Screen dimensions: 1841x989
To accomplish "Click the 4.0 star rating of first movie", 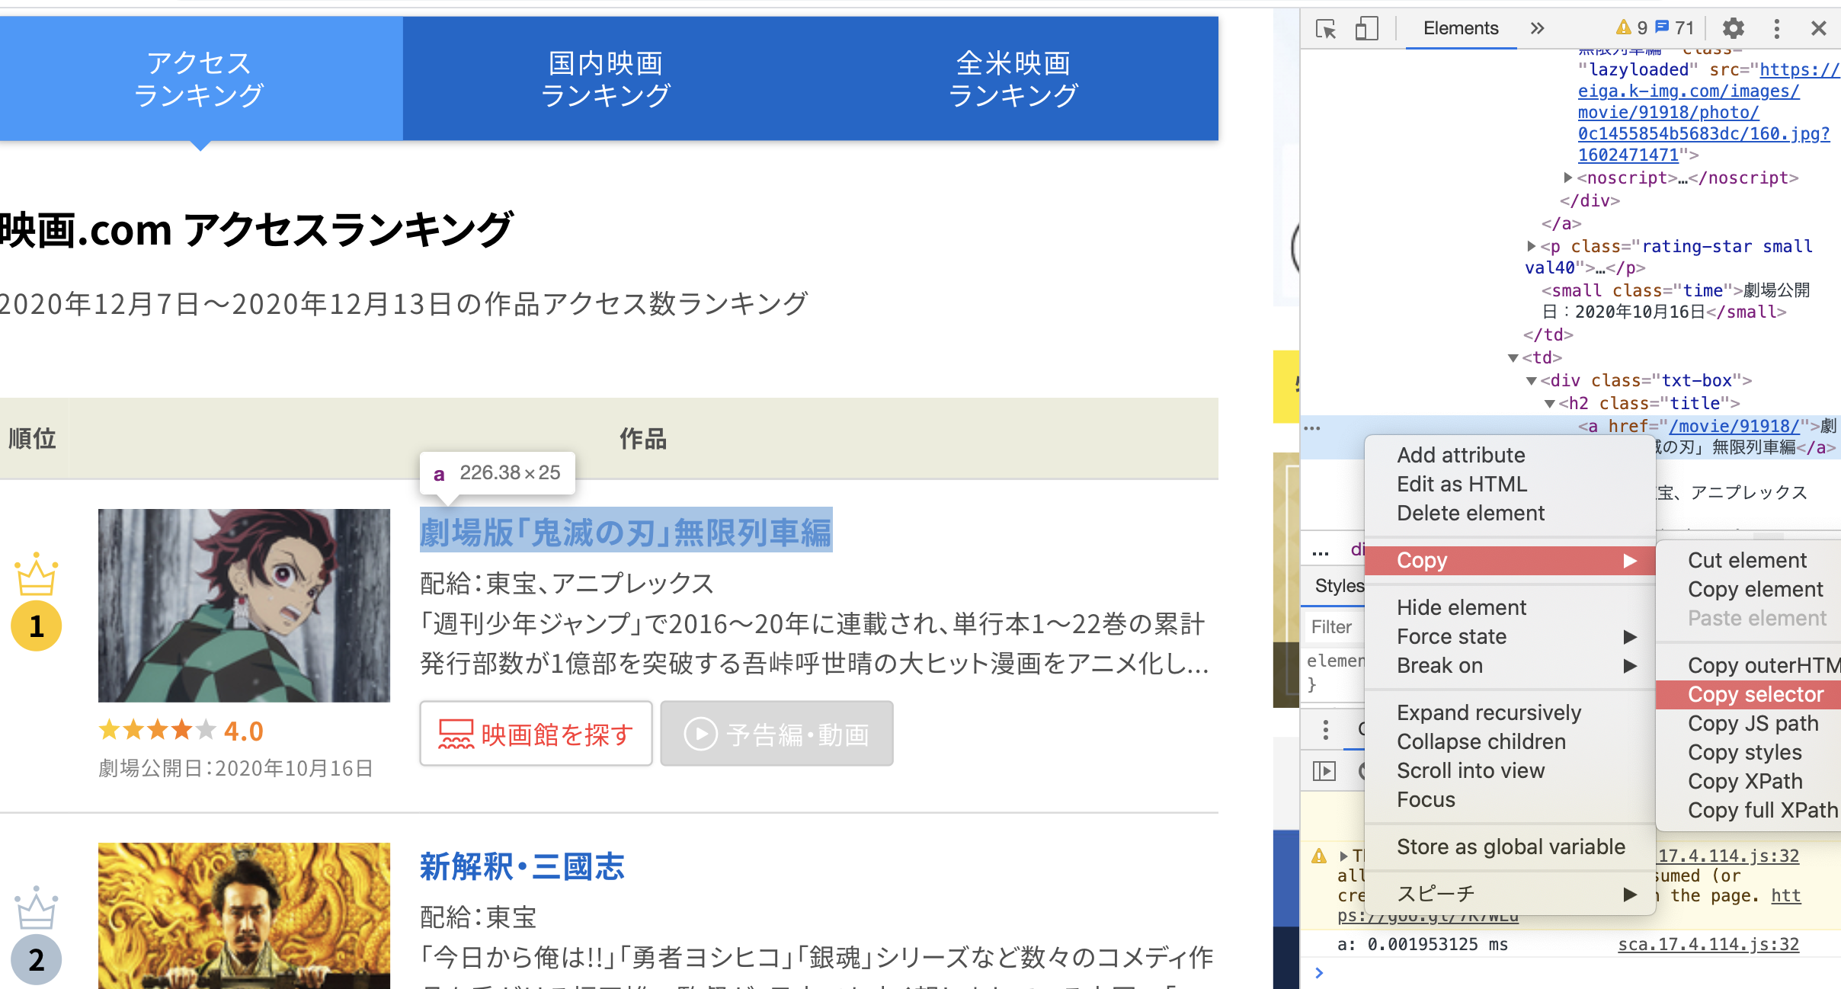I will tap(181, 731).
